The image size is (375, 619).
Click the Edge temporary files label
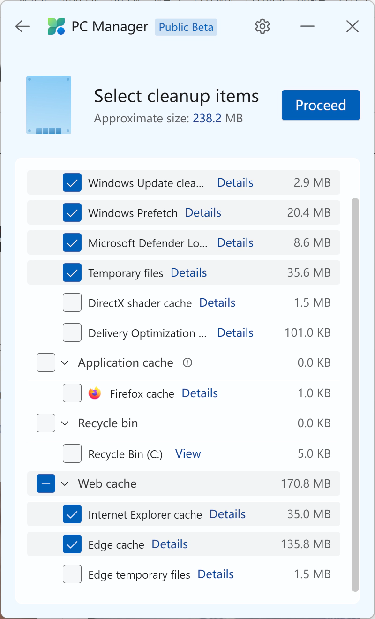coord(139,574)
